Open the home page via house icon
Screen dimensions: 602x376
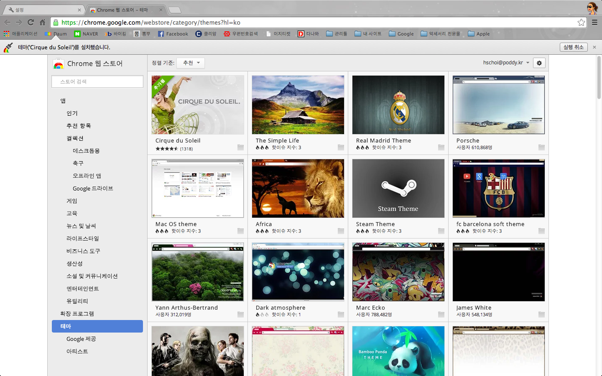(x=42, y=23)
